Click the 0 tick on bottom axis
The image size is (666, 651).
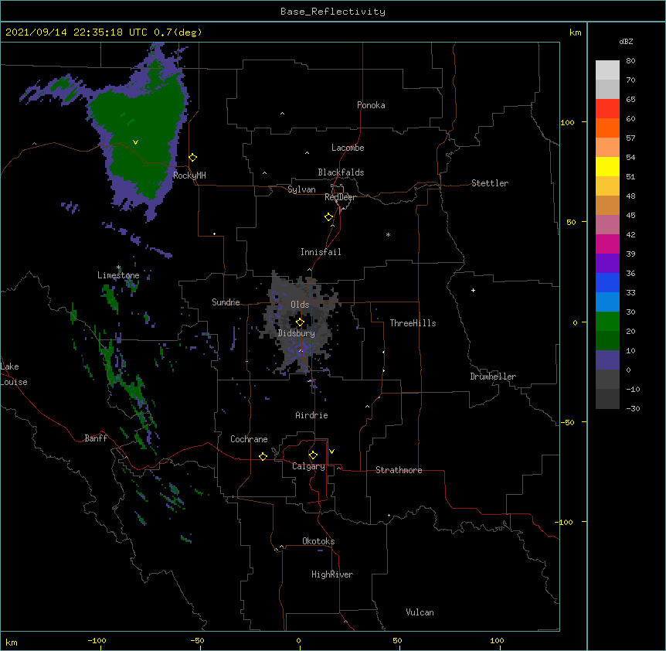(x=298, y=640)
